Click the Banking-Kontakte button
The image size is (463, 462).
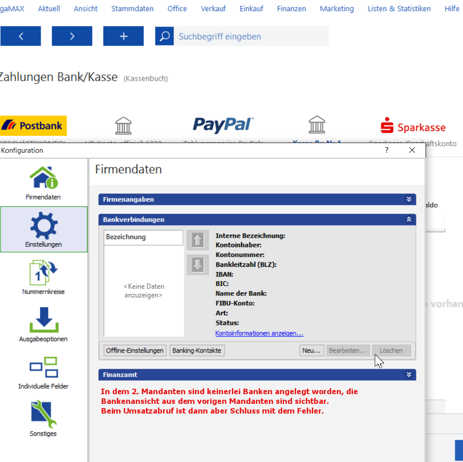197,350
